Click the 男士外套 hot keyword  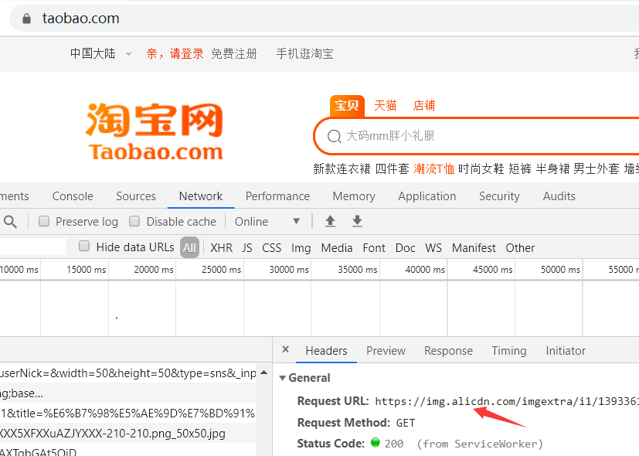(597, 168)
